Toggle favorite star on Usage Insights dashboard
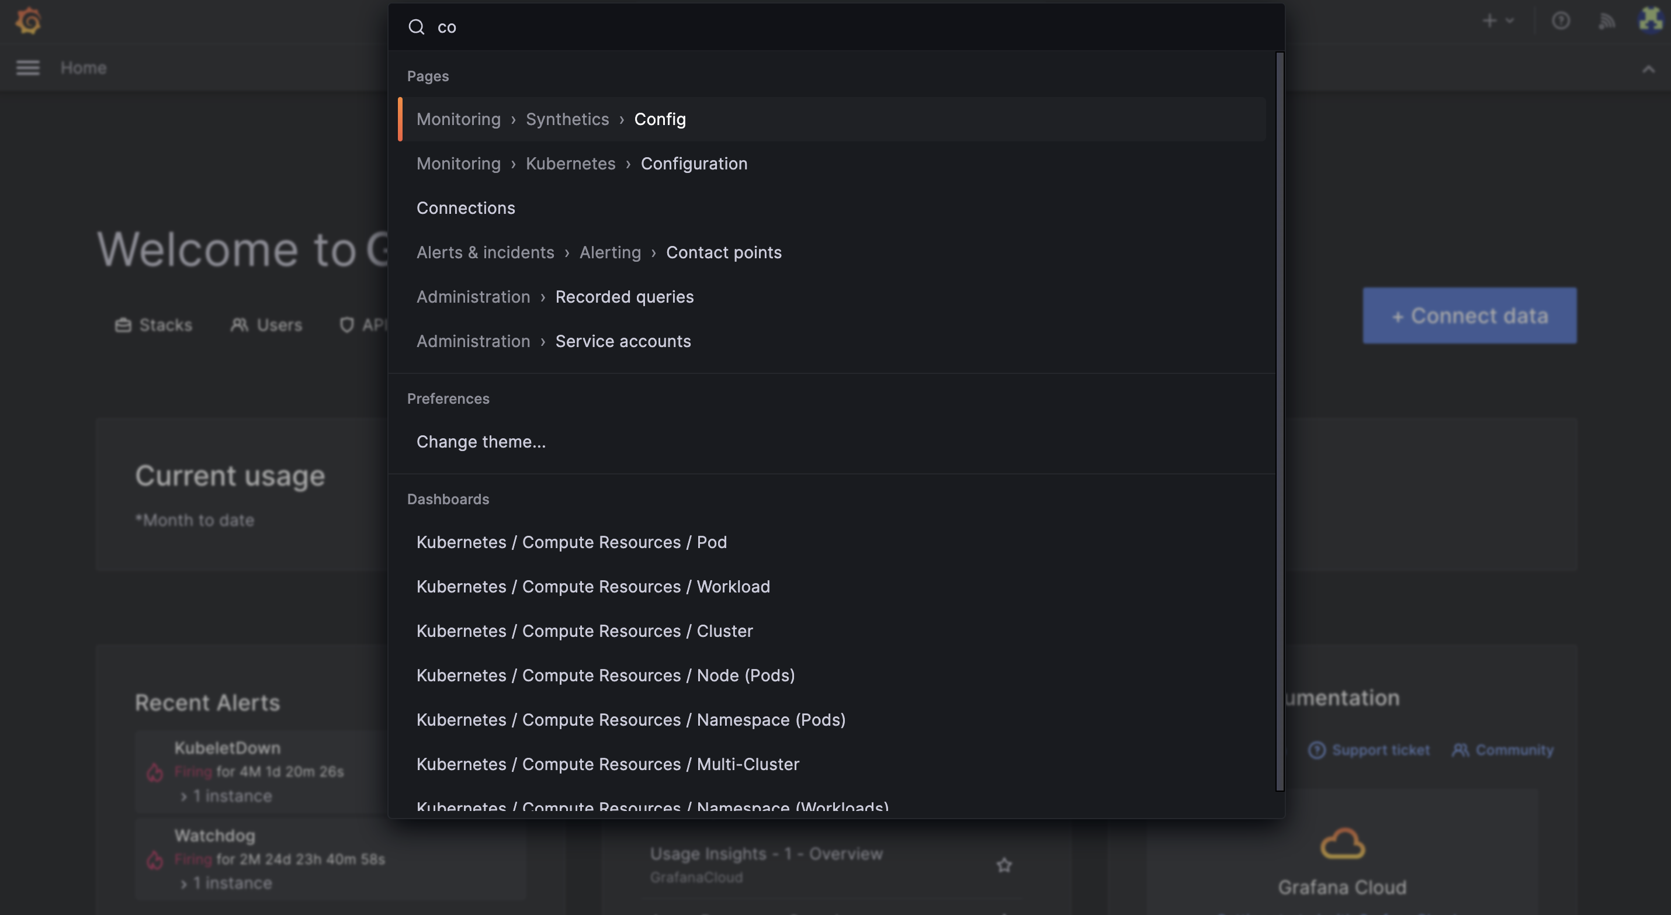 [x=1004, y=864]
